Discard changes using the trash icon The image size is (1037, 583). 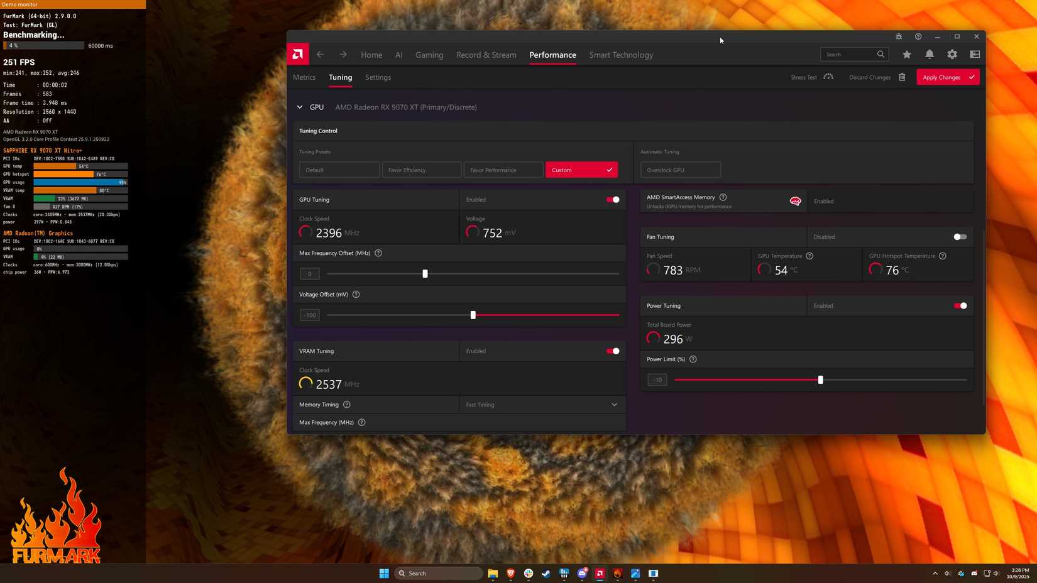pos(902,77)
